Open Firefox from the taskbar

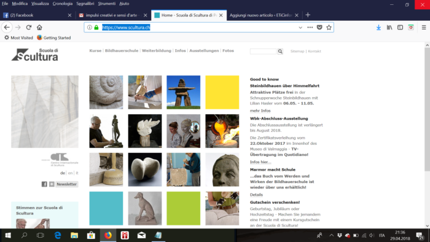click(x=108, y=235)
